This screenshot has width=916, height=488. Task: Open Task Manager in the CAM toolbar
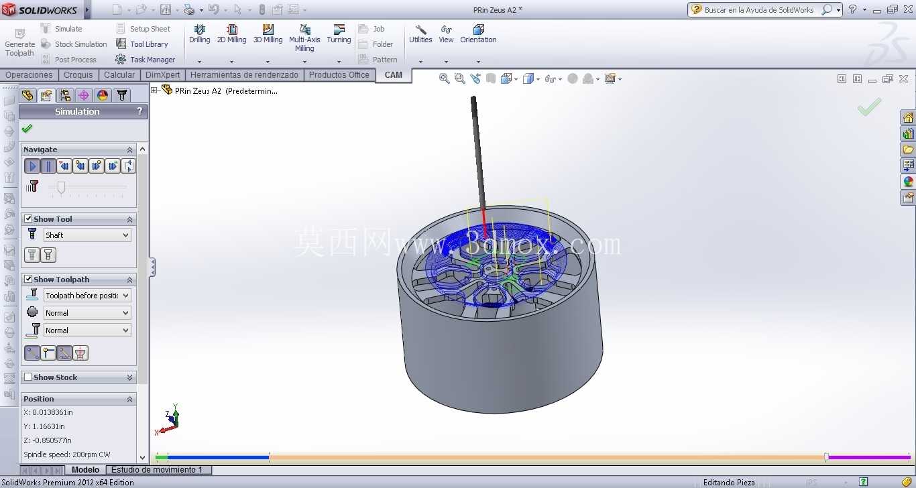click(146, 60)
